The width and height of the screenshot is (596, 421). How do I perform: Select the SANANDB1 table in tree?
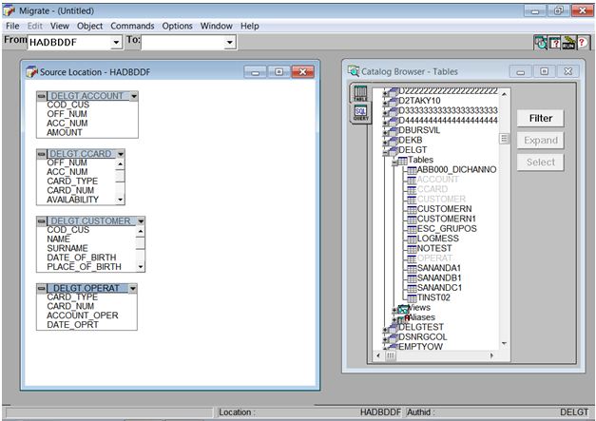[x=439, y=278]
